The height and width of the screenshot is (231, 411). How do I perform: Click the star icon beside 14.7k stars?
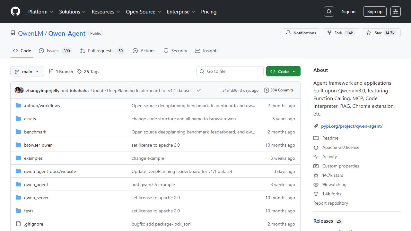(x=316, y=175)
